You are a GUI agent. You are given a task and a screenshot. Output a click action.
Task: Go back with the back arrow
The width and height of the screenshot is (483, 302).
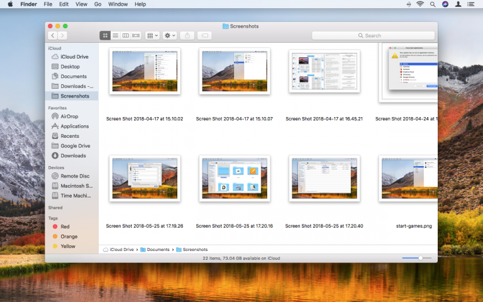pos(52,35)
